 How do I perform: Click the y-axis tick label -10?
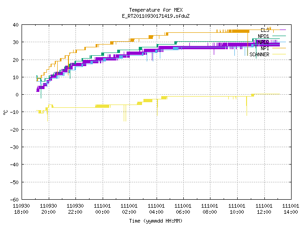15,112
